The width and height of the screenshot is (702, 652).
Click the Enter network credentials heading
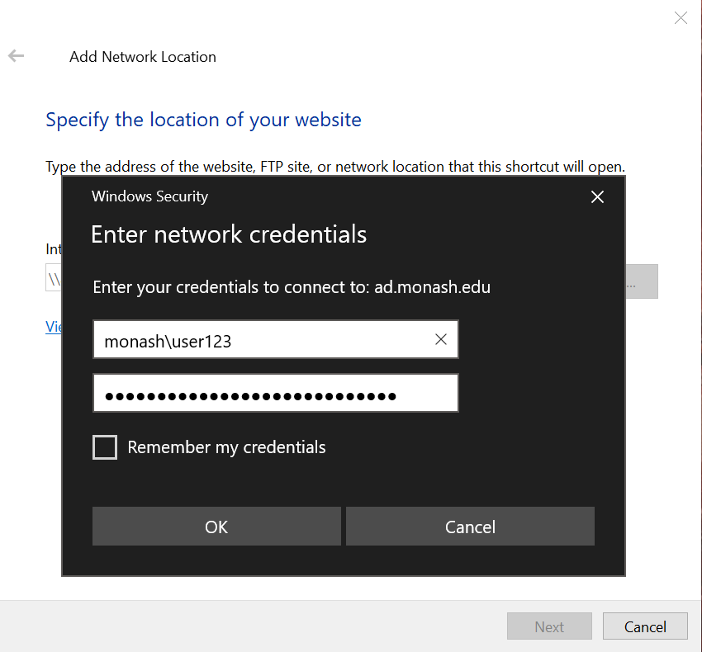(229, 234)
